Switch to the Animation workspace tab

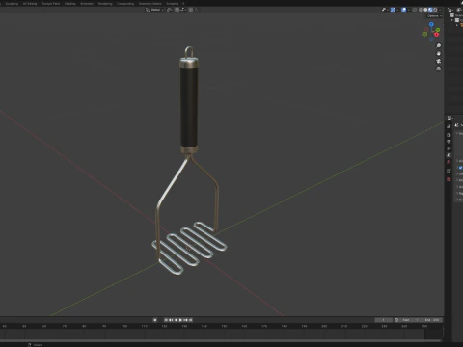tap(87, 4)
